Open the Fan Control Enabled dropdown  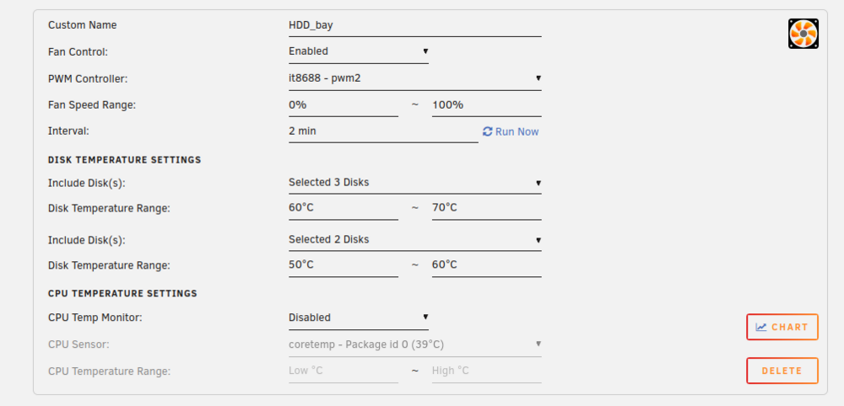click(359, 51)
